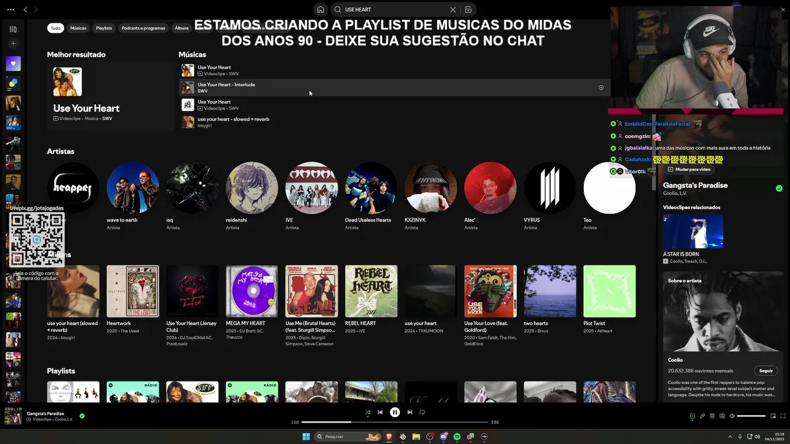This screenshot has height=444, width=790.
Task: Open A STAR IS BORN related video
Action: pos(693,231)
